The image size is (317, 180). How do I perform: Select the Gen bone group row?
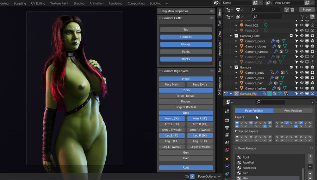269,173
